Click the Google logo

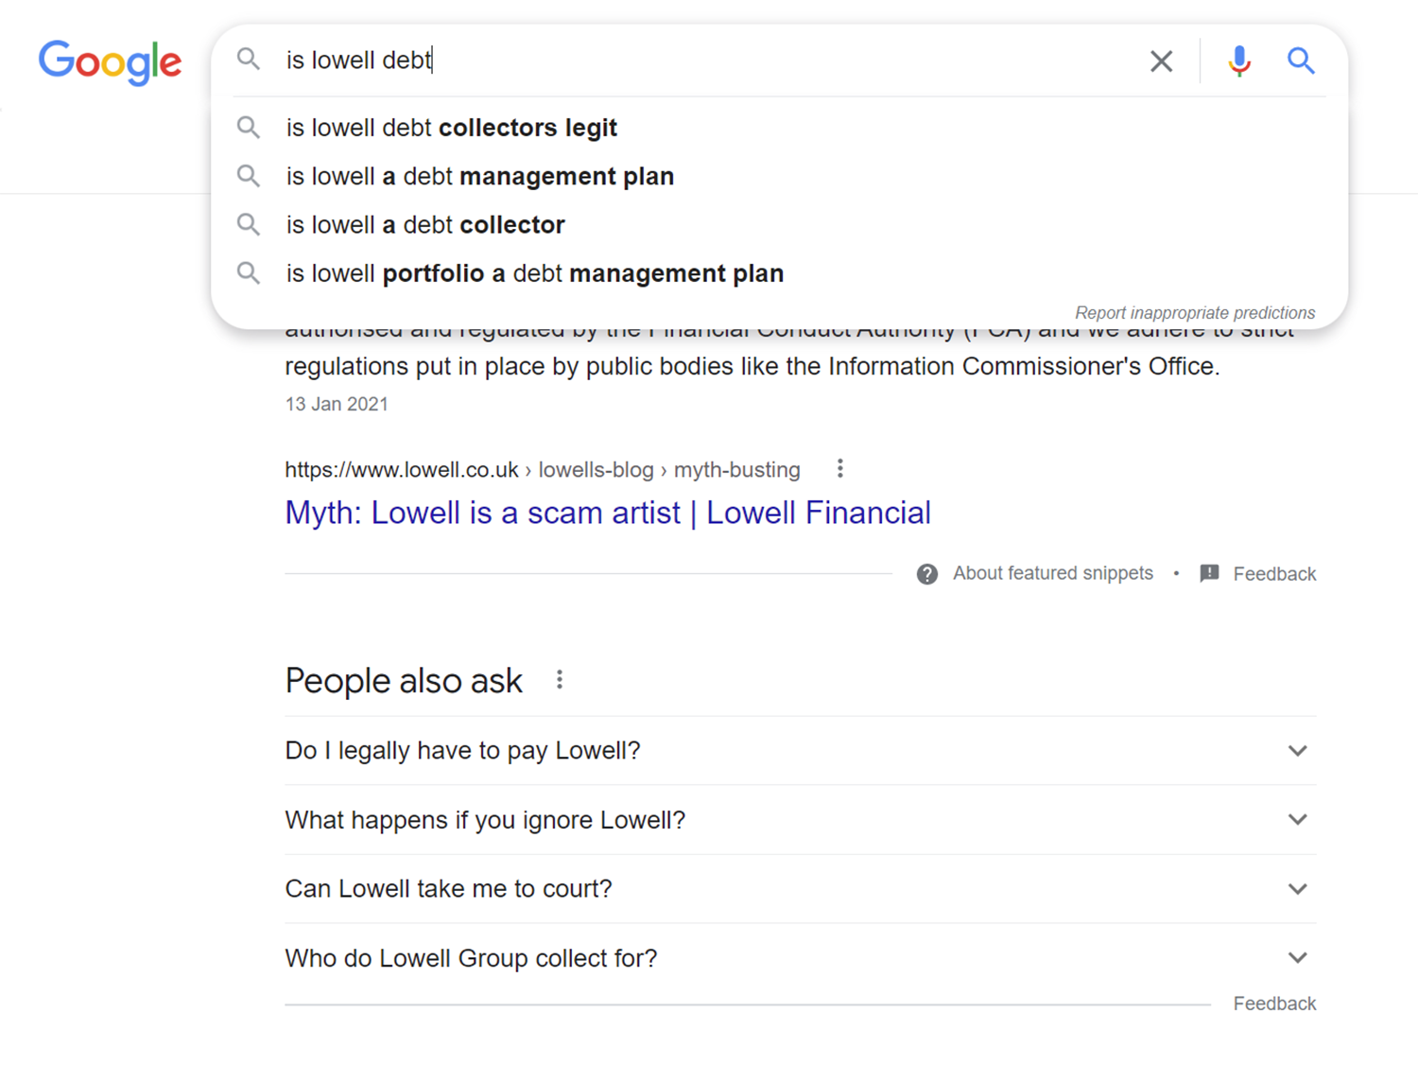tap(110, 62)
